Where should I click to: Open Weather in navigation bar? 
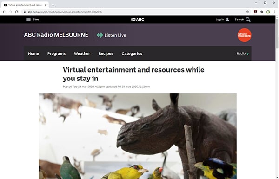(x=82, y=53)
